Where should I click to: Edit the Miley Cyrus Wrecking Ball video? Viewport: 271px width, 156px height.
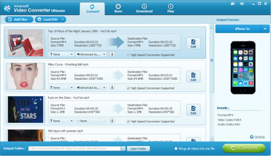pos(193,77)
